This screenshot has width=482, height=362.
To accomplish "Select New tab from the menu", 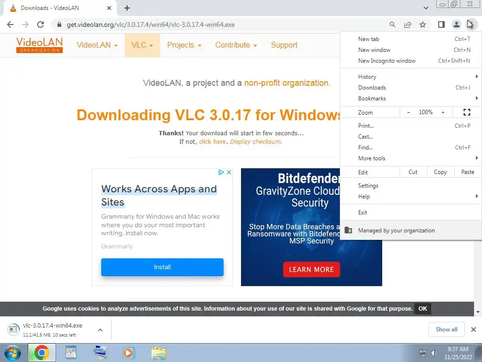I will pos(411,39).
